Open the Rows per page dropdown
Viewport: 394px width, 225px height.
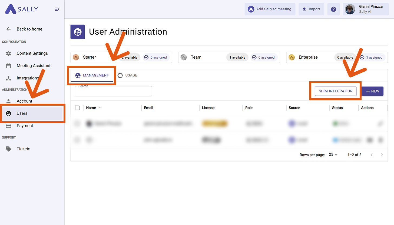(x=333, y=155)
